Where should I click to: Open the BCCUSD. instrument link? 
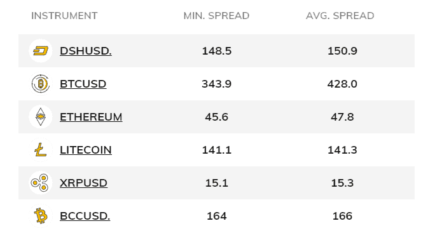85,216
